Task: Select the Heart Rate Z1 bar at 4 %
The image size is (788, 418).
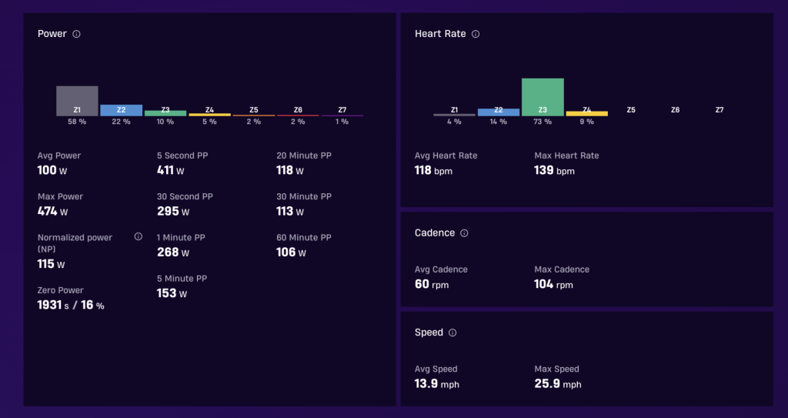Action: 454,115
